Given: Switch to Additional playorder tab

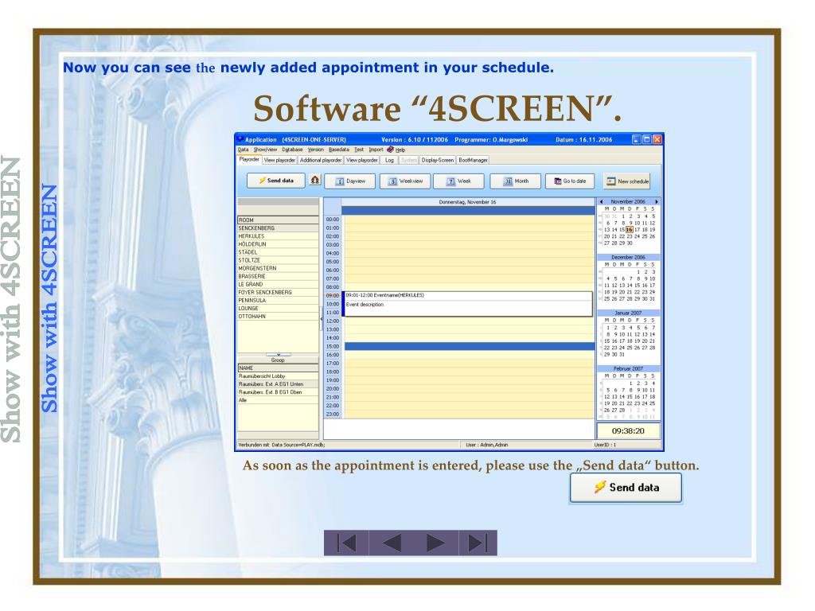Looking at the screenshot, I should pyautogui.click(x=321, y=160).
